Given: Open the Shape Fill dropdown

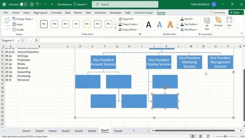Looking at the screenshot, I should pos(127,19).
